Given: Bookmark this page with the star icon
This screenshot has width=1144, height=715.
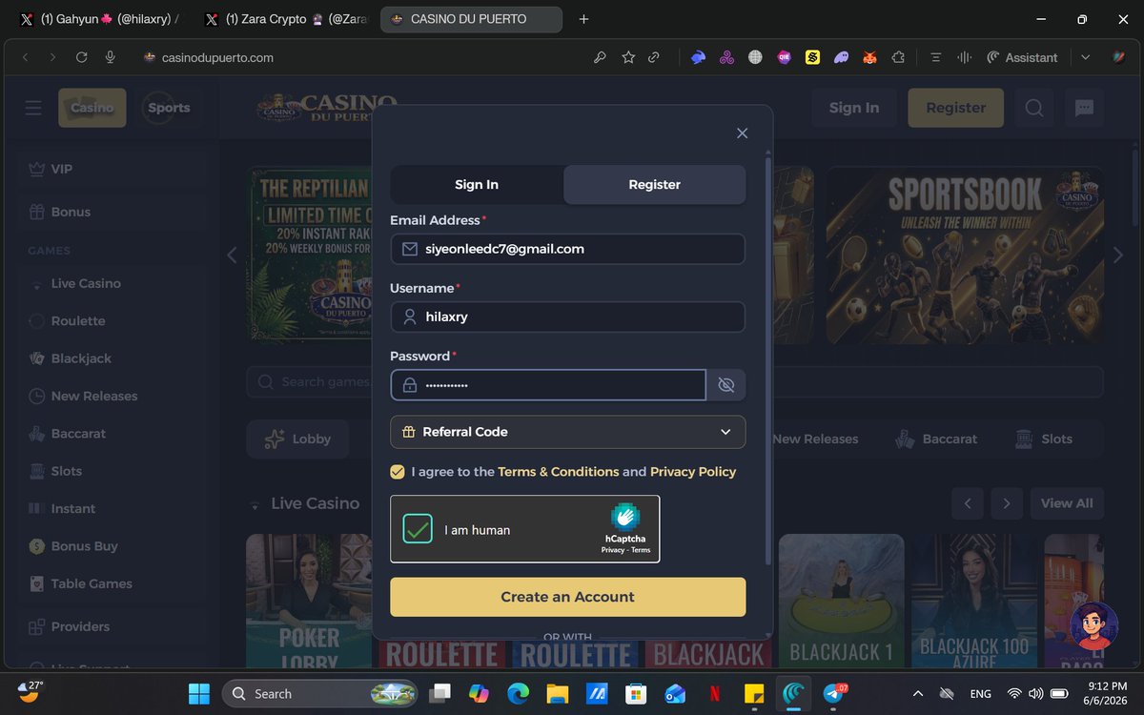Looking at the screenshot, I should (x=628, y=57).
